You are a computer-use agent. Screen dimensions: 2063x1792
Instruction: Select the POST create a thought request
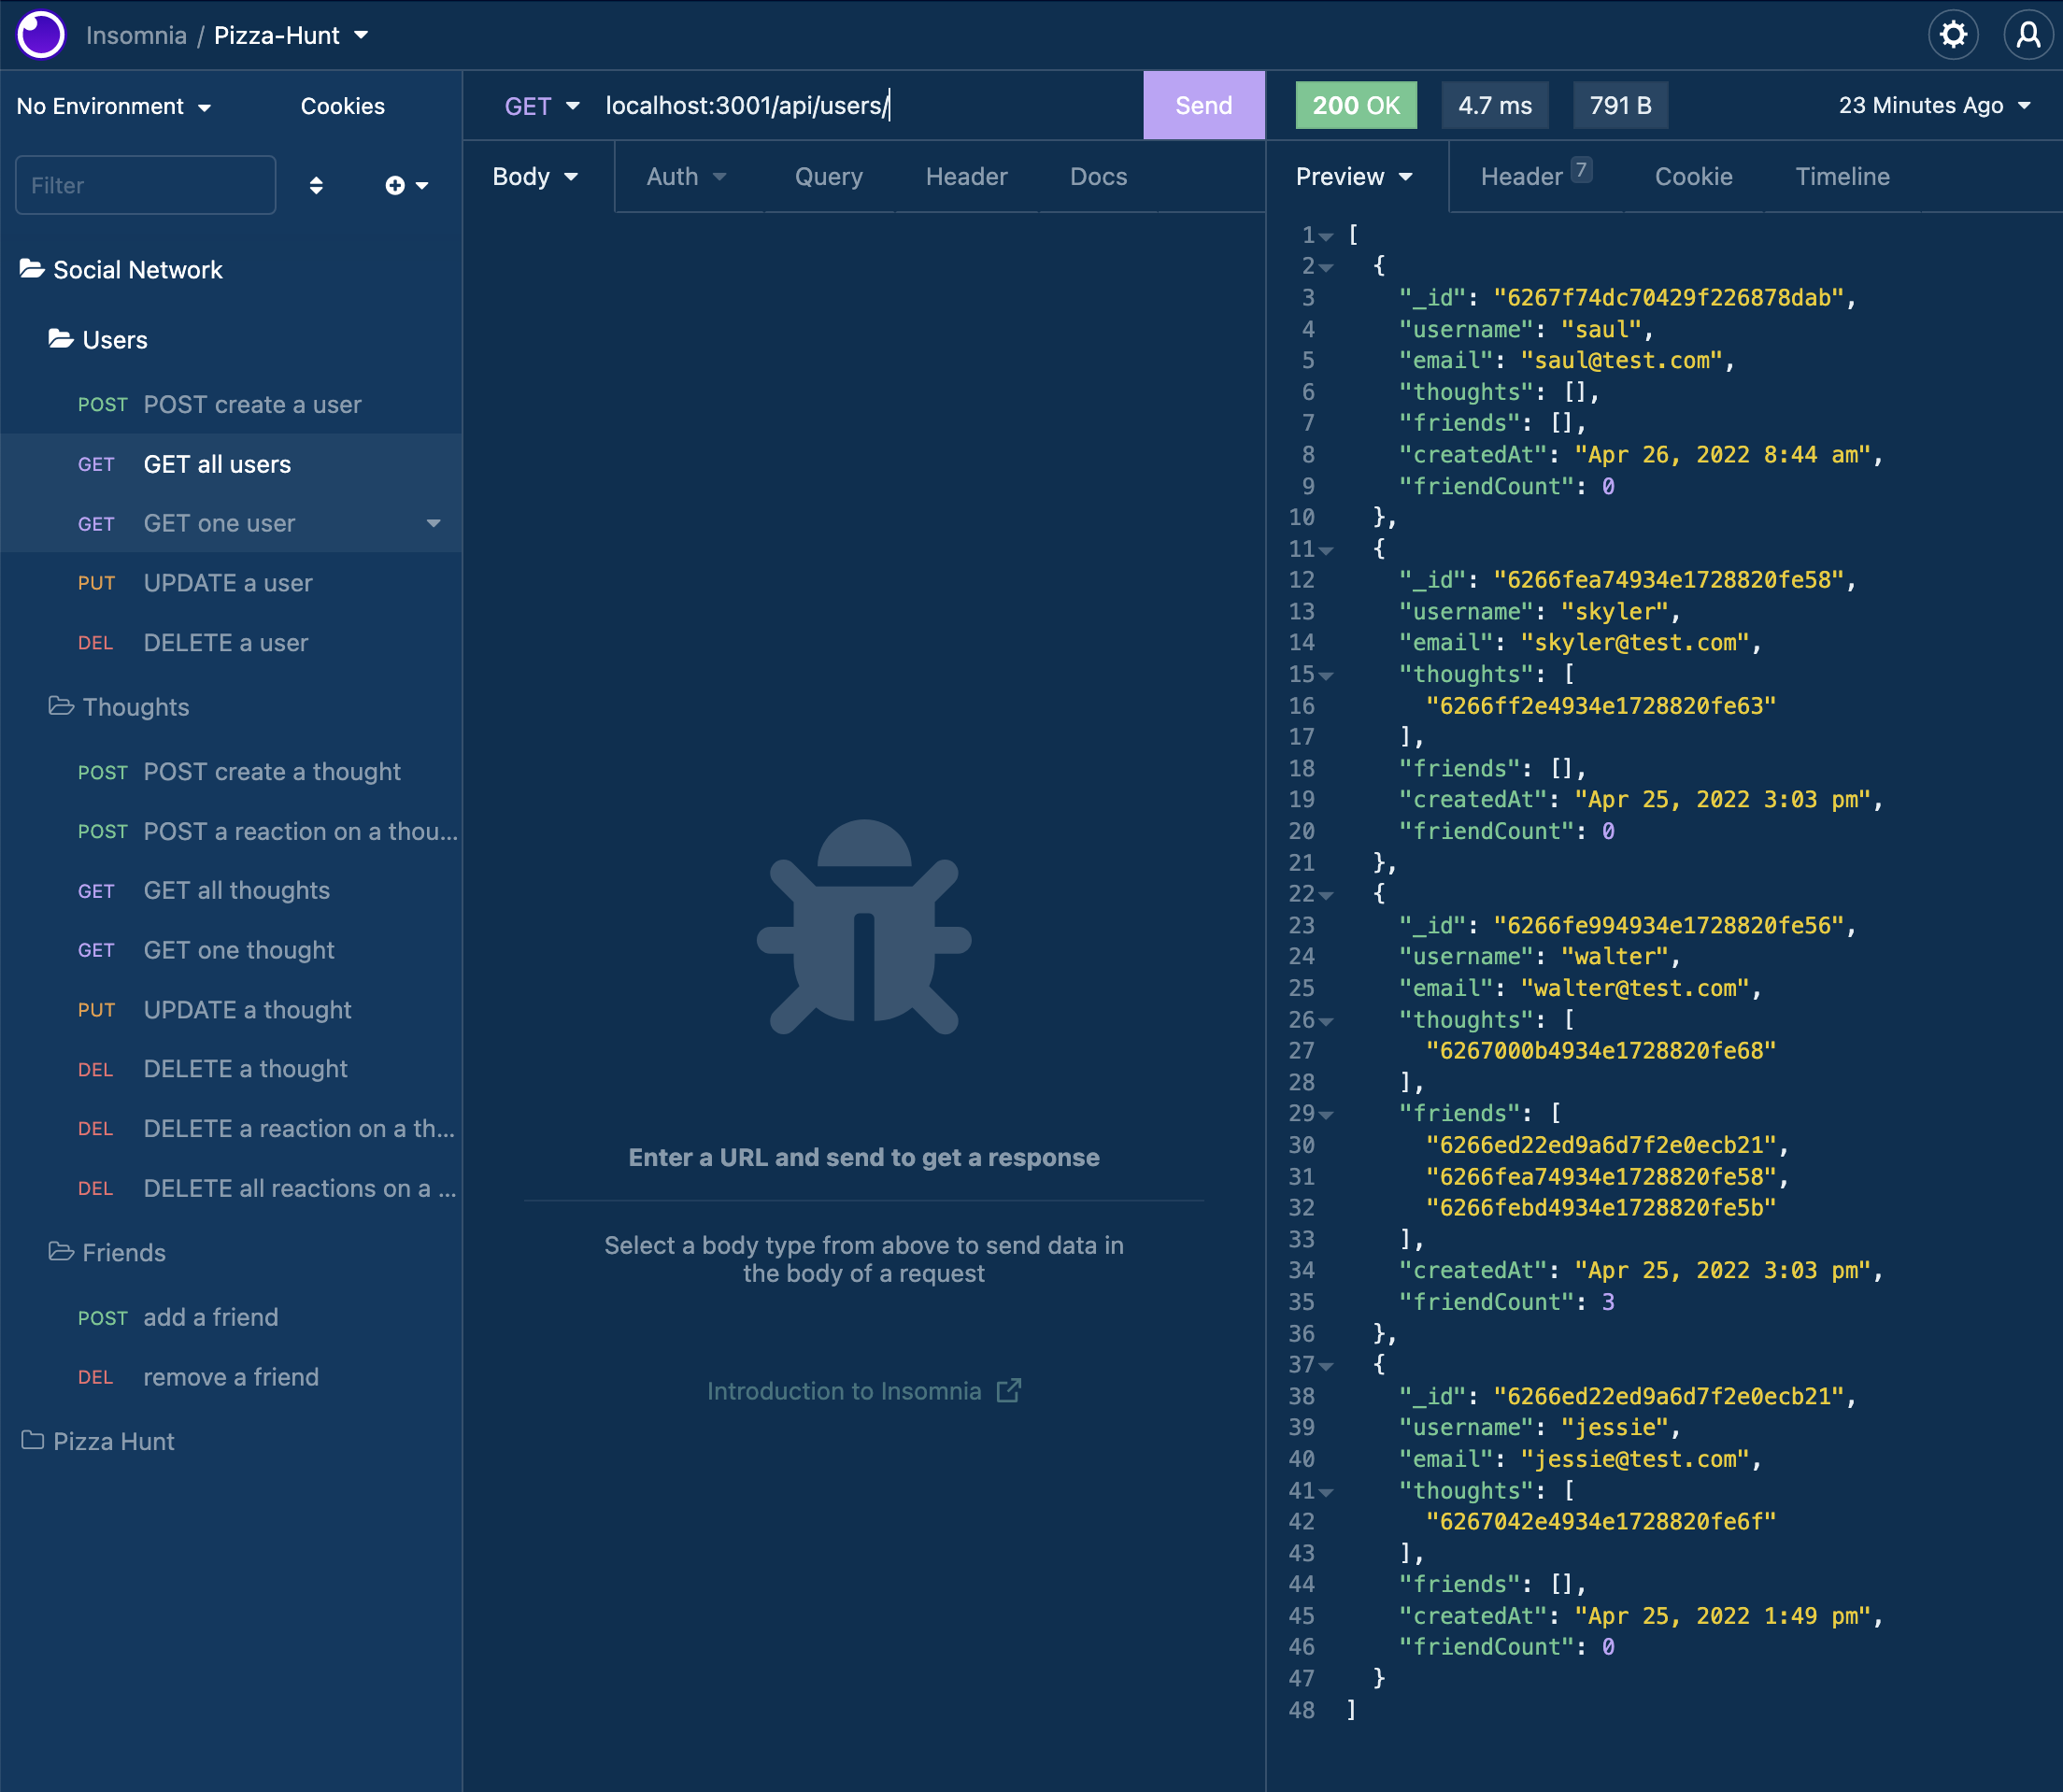(x=231, y=771)
